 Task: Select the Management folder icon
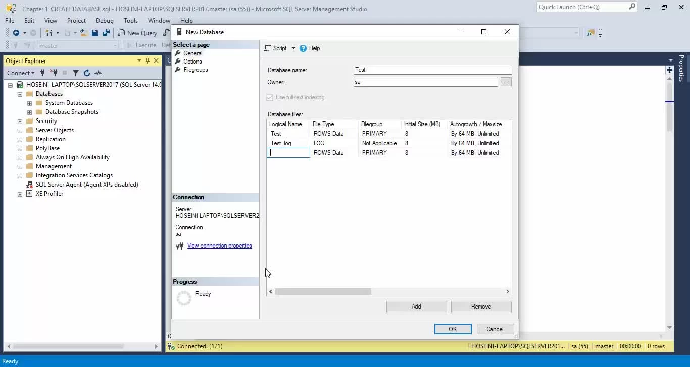click(x=29, y=166)
